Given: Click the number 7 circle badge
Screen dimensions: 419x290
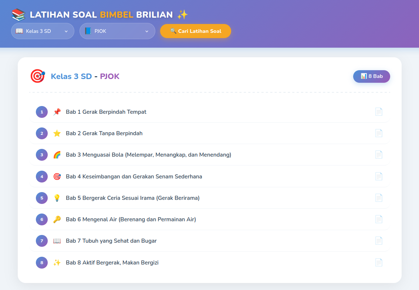Looking at the screenshot, I should 42,240.
